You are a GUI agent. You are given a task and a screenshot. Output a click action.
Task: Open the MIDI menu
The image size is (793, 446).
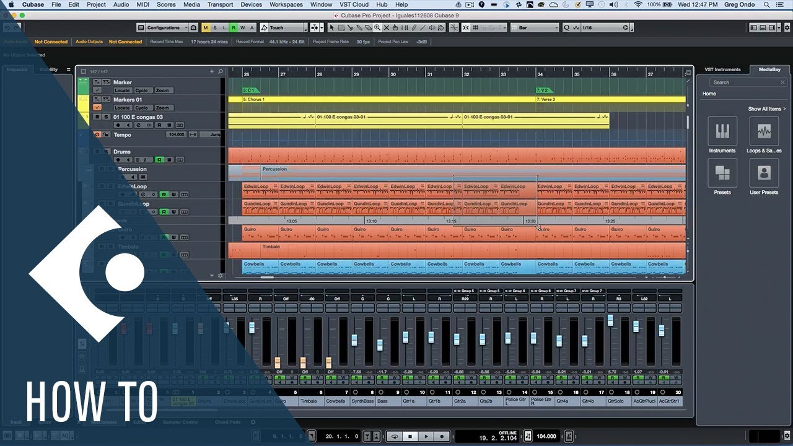coord(142,4)
